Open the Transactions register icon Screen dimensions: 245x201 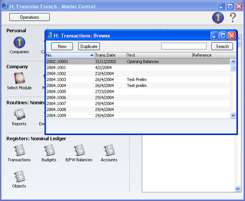(x=19, y=150)
